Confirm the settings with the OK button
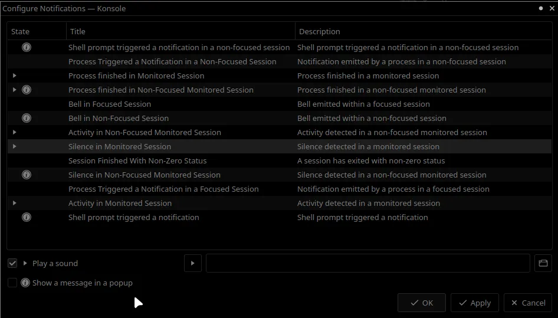This screenshot has width=558, height=318. point(422,303)
